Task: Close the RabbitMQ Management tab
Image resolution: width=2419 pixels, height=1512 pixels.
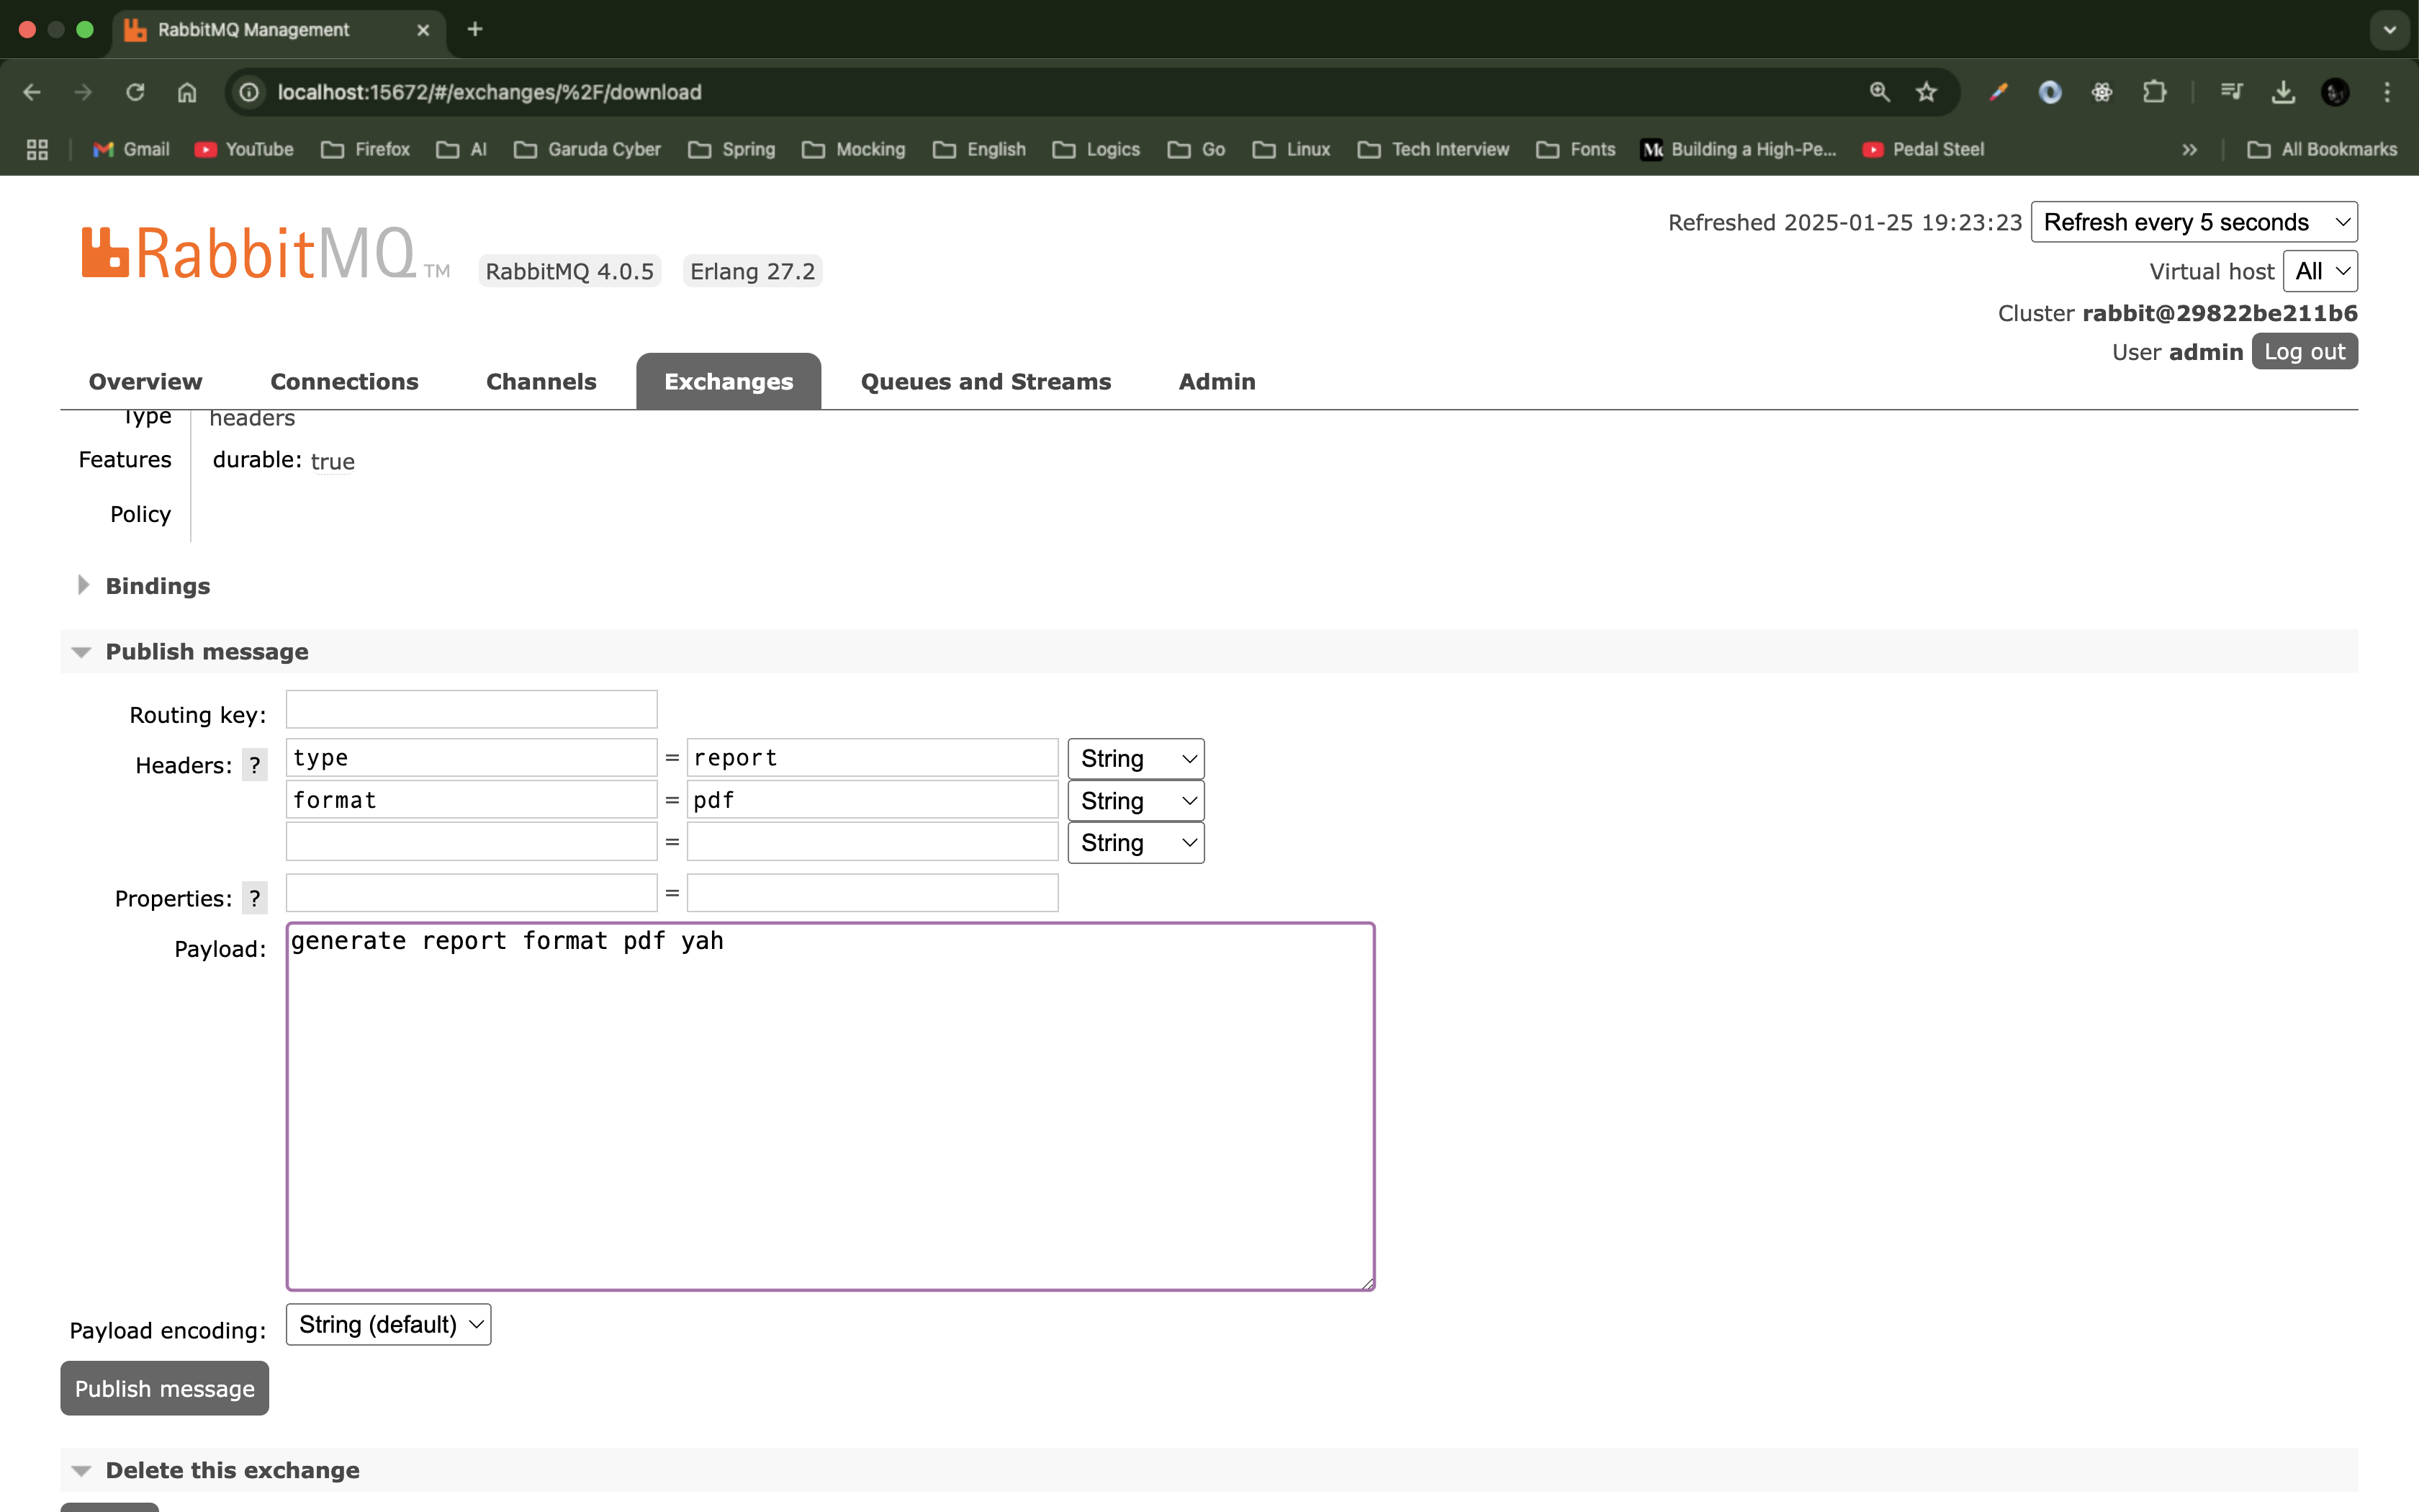Action: (423, 30)
